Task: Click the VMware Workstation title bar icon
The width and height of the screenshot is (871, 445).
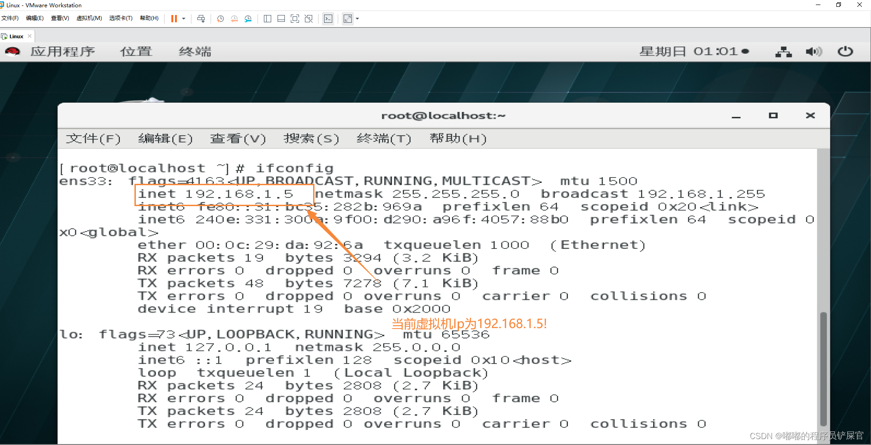Action: [x=2, y=5]
